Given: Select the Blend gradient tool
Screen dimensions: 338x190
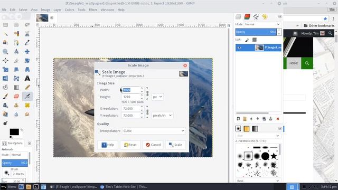Looking at the screenshot, I should 16,87.
